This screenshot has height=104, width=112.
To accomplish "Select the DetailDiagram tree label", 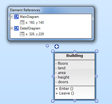I will 30,28.
